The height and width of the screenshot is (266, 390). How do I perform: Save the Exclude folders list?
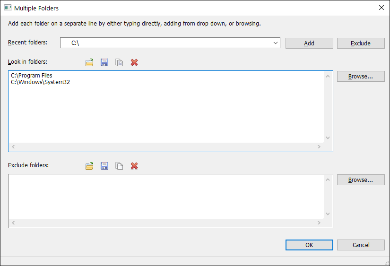104,166
